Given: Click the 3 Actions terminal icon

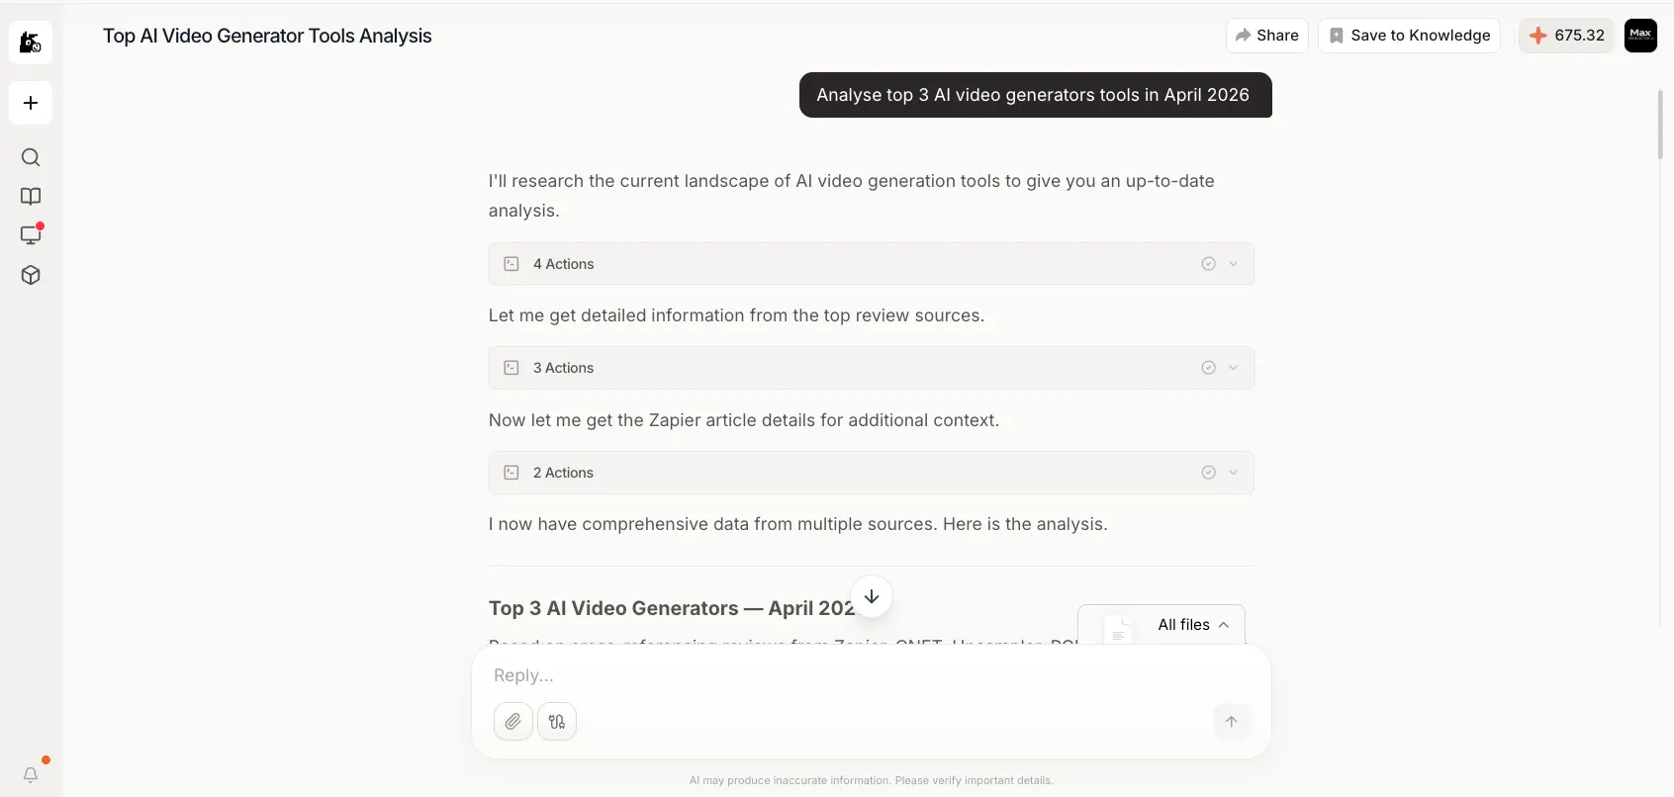Looking at the screenshot, I should [x=511, y=368].
